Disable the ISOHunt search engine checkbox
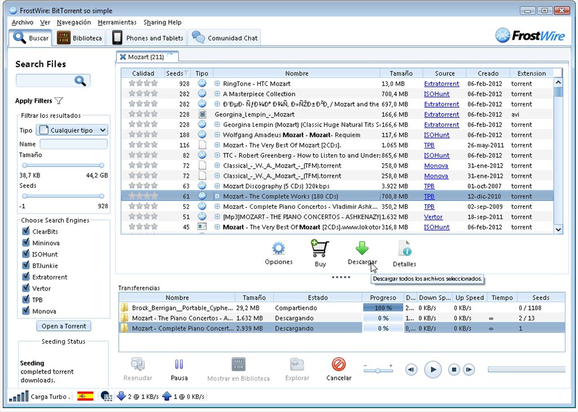The image size is (578, 412). point(25,254)
